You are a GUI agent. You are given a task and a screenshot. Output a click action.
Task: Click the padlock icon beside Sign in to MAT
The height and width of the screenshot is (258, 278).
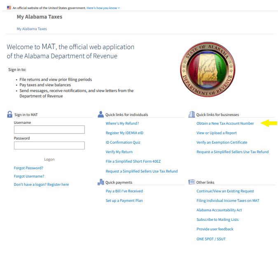point(10,114)
